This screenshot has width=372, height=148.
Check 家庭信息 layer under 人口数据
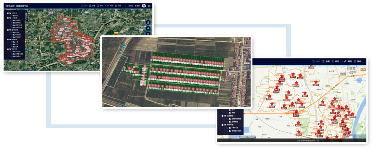(12, 20)
